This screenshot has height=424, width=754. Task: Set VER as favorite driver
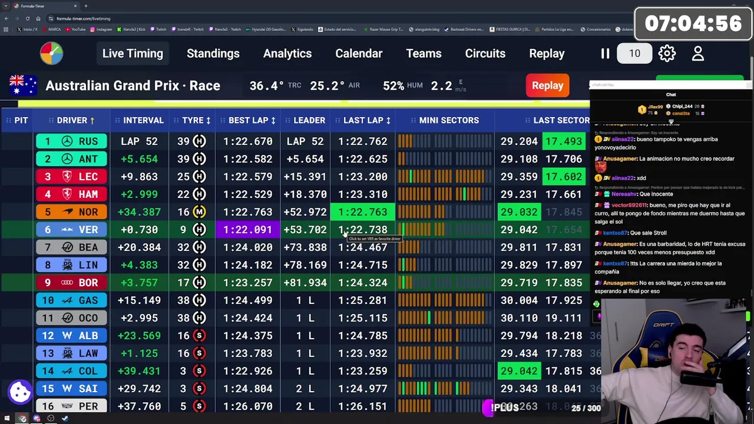(71, 230)
